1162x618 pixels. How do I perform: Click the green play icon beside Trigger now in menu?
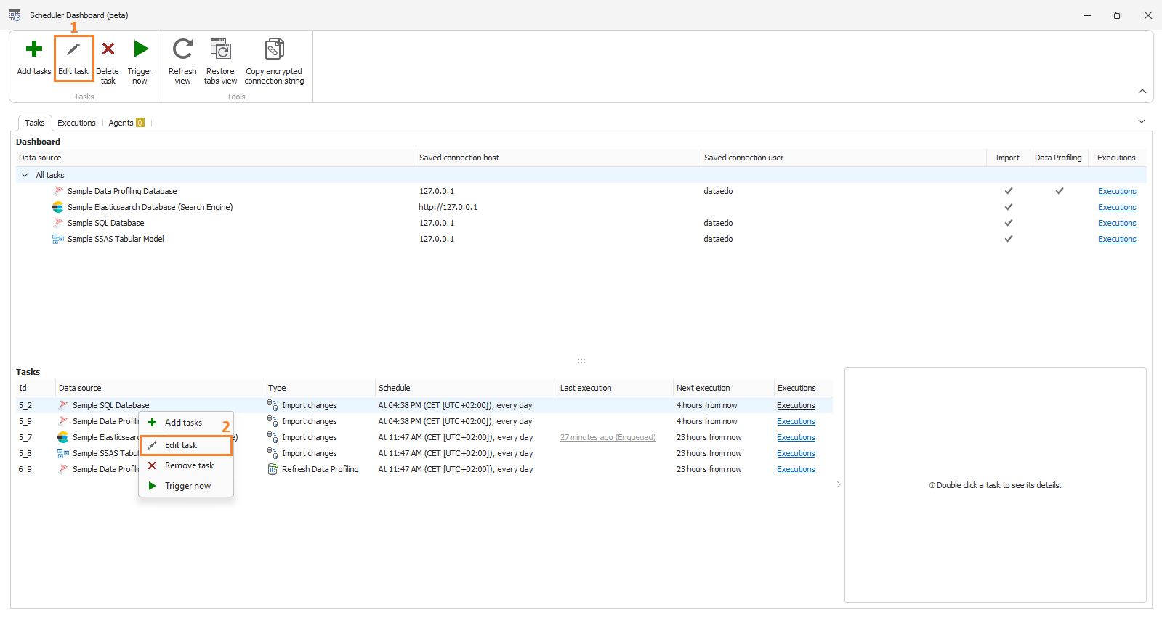pos(153,486)
